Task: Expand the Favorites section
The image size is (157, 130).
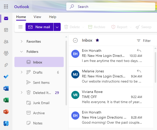Action: point(21,41)
